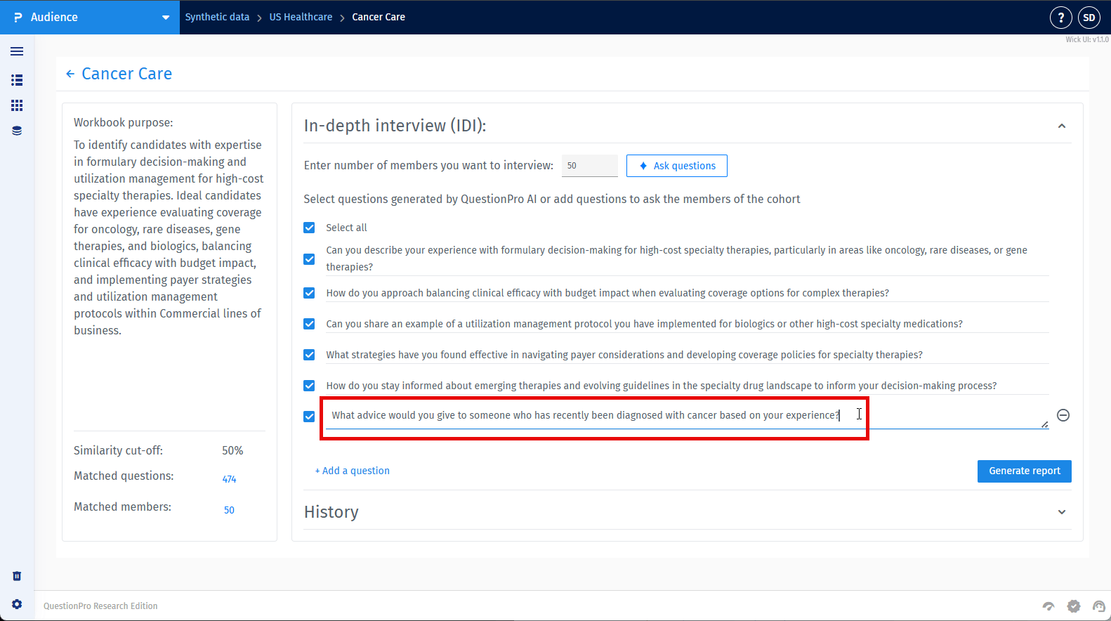
Task: Edit the cancer diagnosis advice question text
Action: click(687, 415)
